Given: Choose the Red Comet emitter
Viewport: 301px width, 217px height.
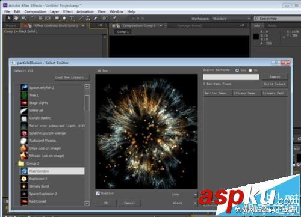Looking at the screenshot, I should tap(52, 201).
